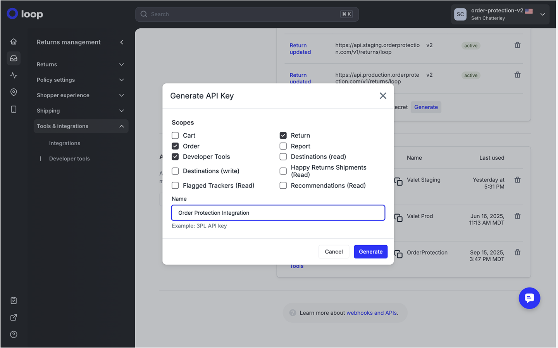
Task: Collapse the Returns management panel
Action: pyautogui.click(x=122, y=42)
